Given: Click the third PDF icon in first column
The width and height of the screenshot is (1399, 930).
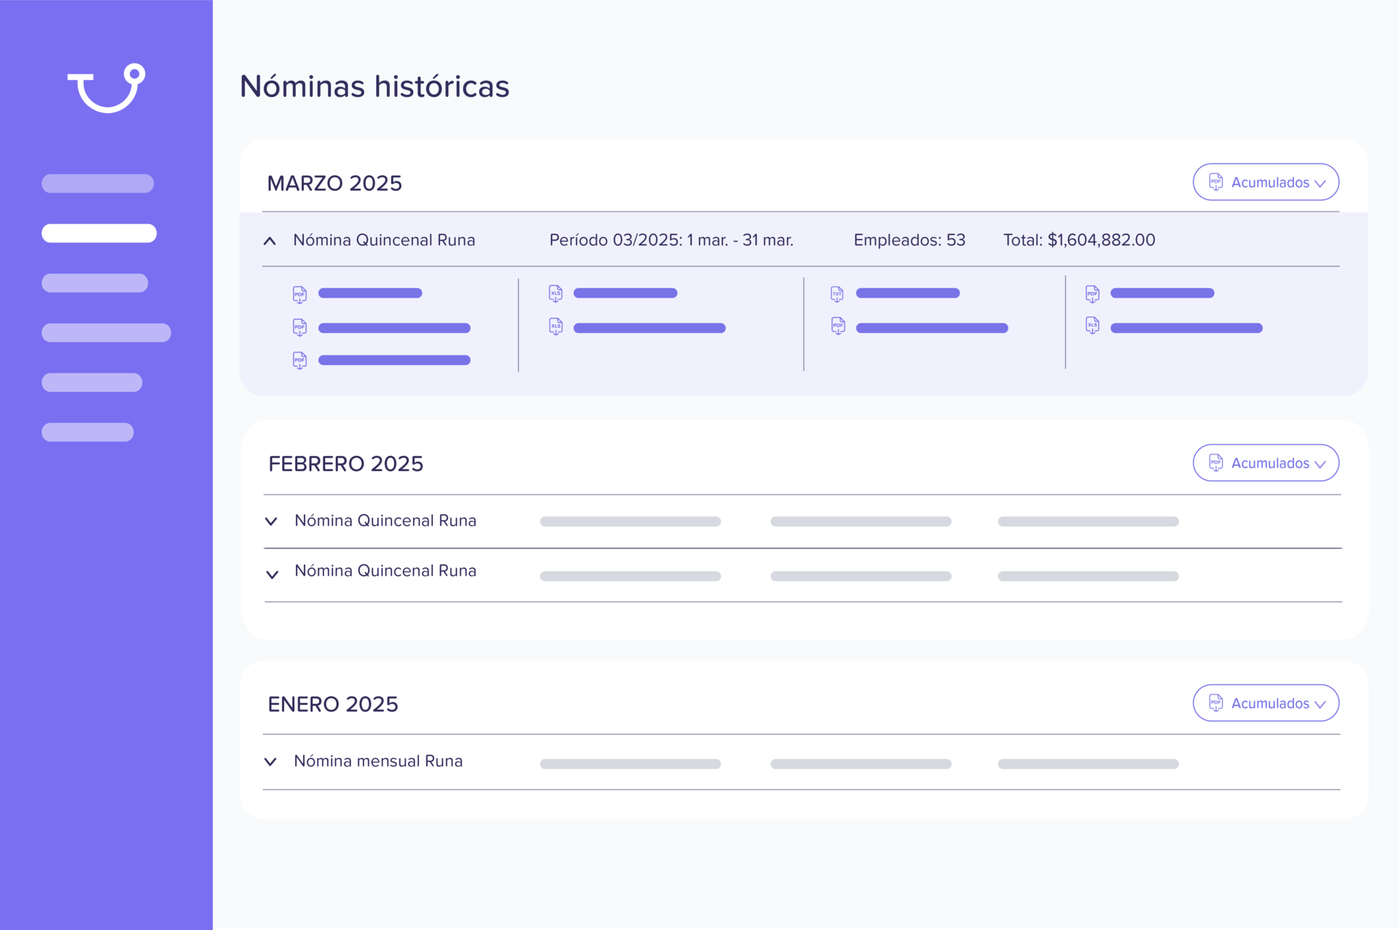Looking at the screenshot, I should point(299,360).
